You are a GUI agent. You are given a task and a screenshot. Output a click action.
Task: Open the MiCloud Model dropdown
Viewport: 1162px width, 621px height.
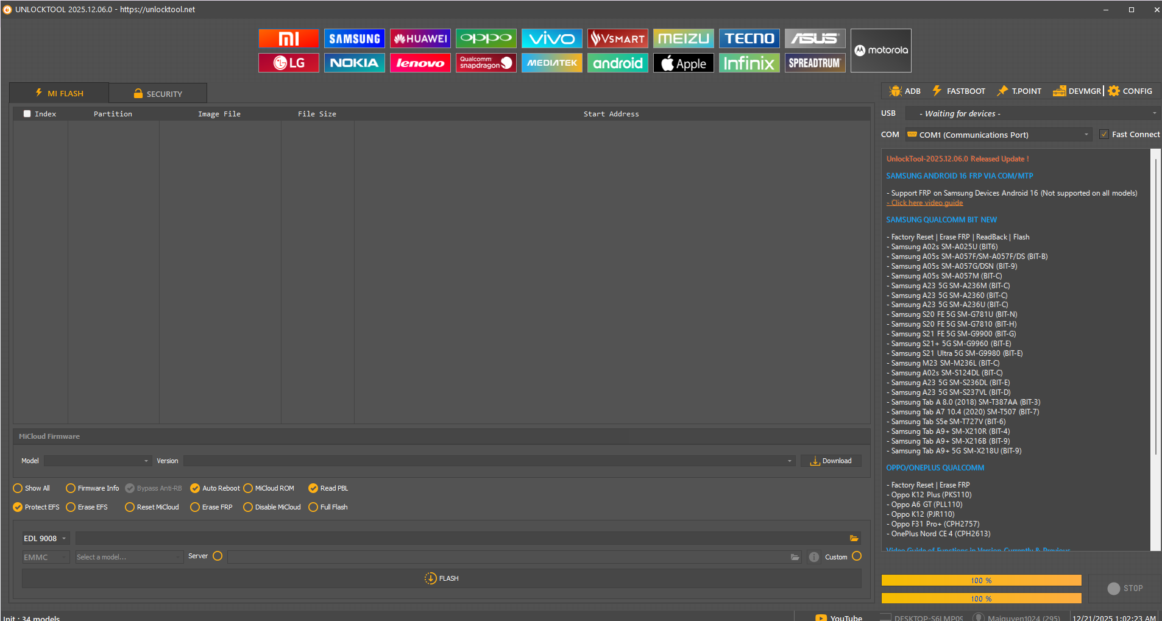point(97,461)
